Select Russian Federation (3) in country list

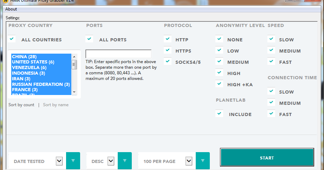[41, 84]
